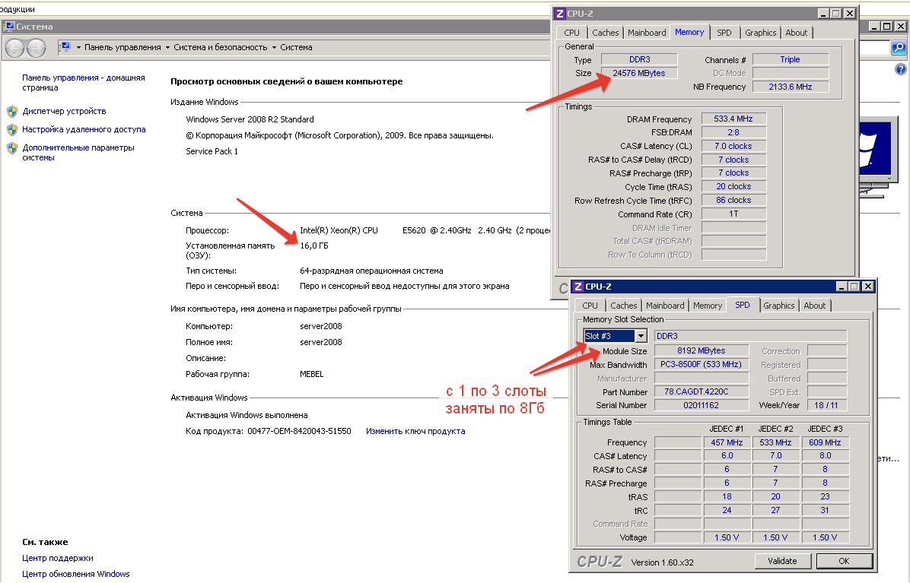
Task: Click the Size field showing 24576 MBytes
Action: pos(639,73)
